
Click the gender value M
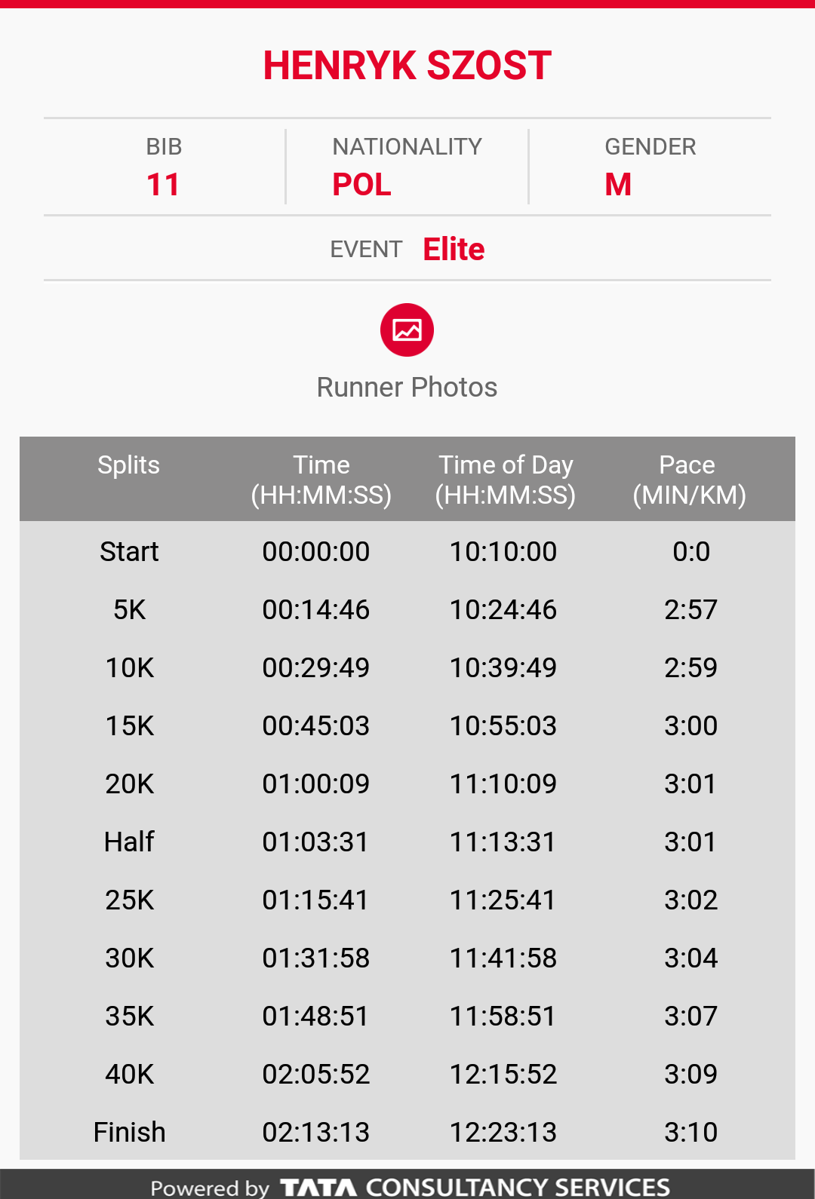click(x=618, y=185)
